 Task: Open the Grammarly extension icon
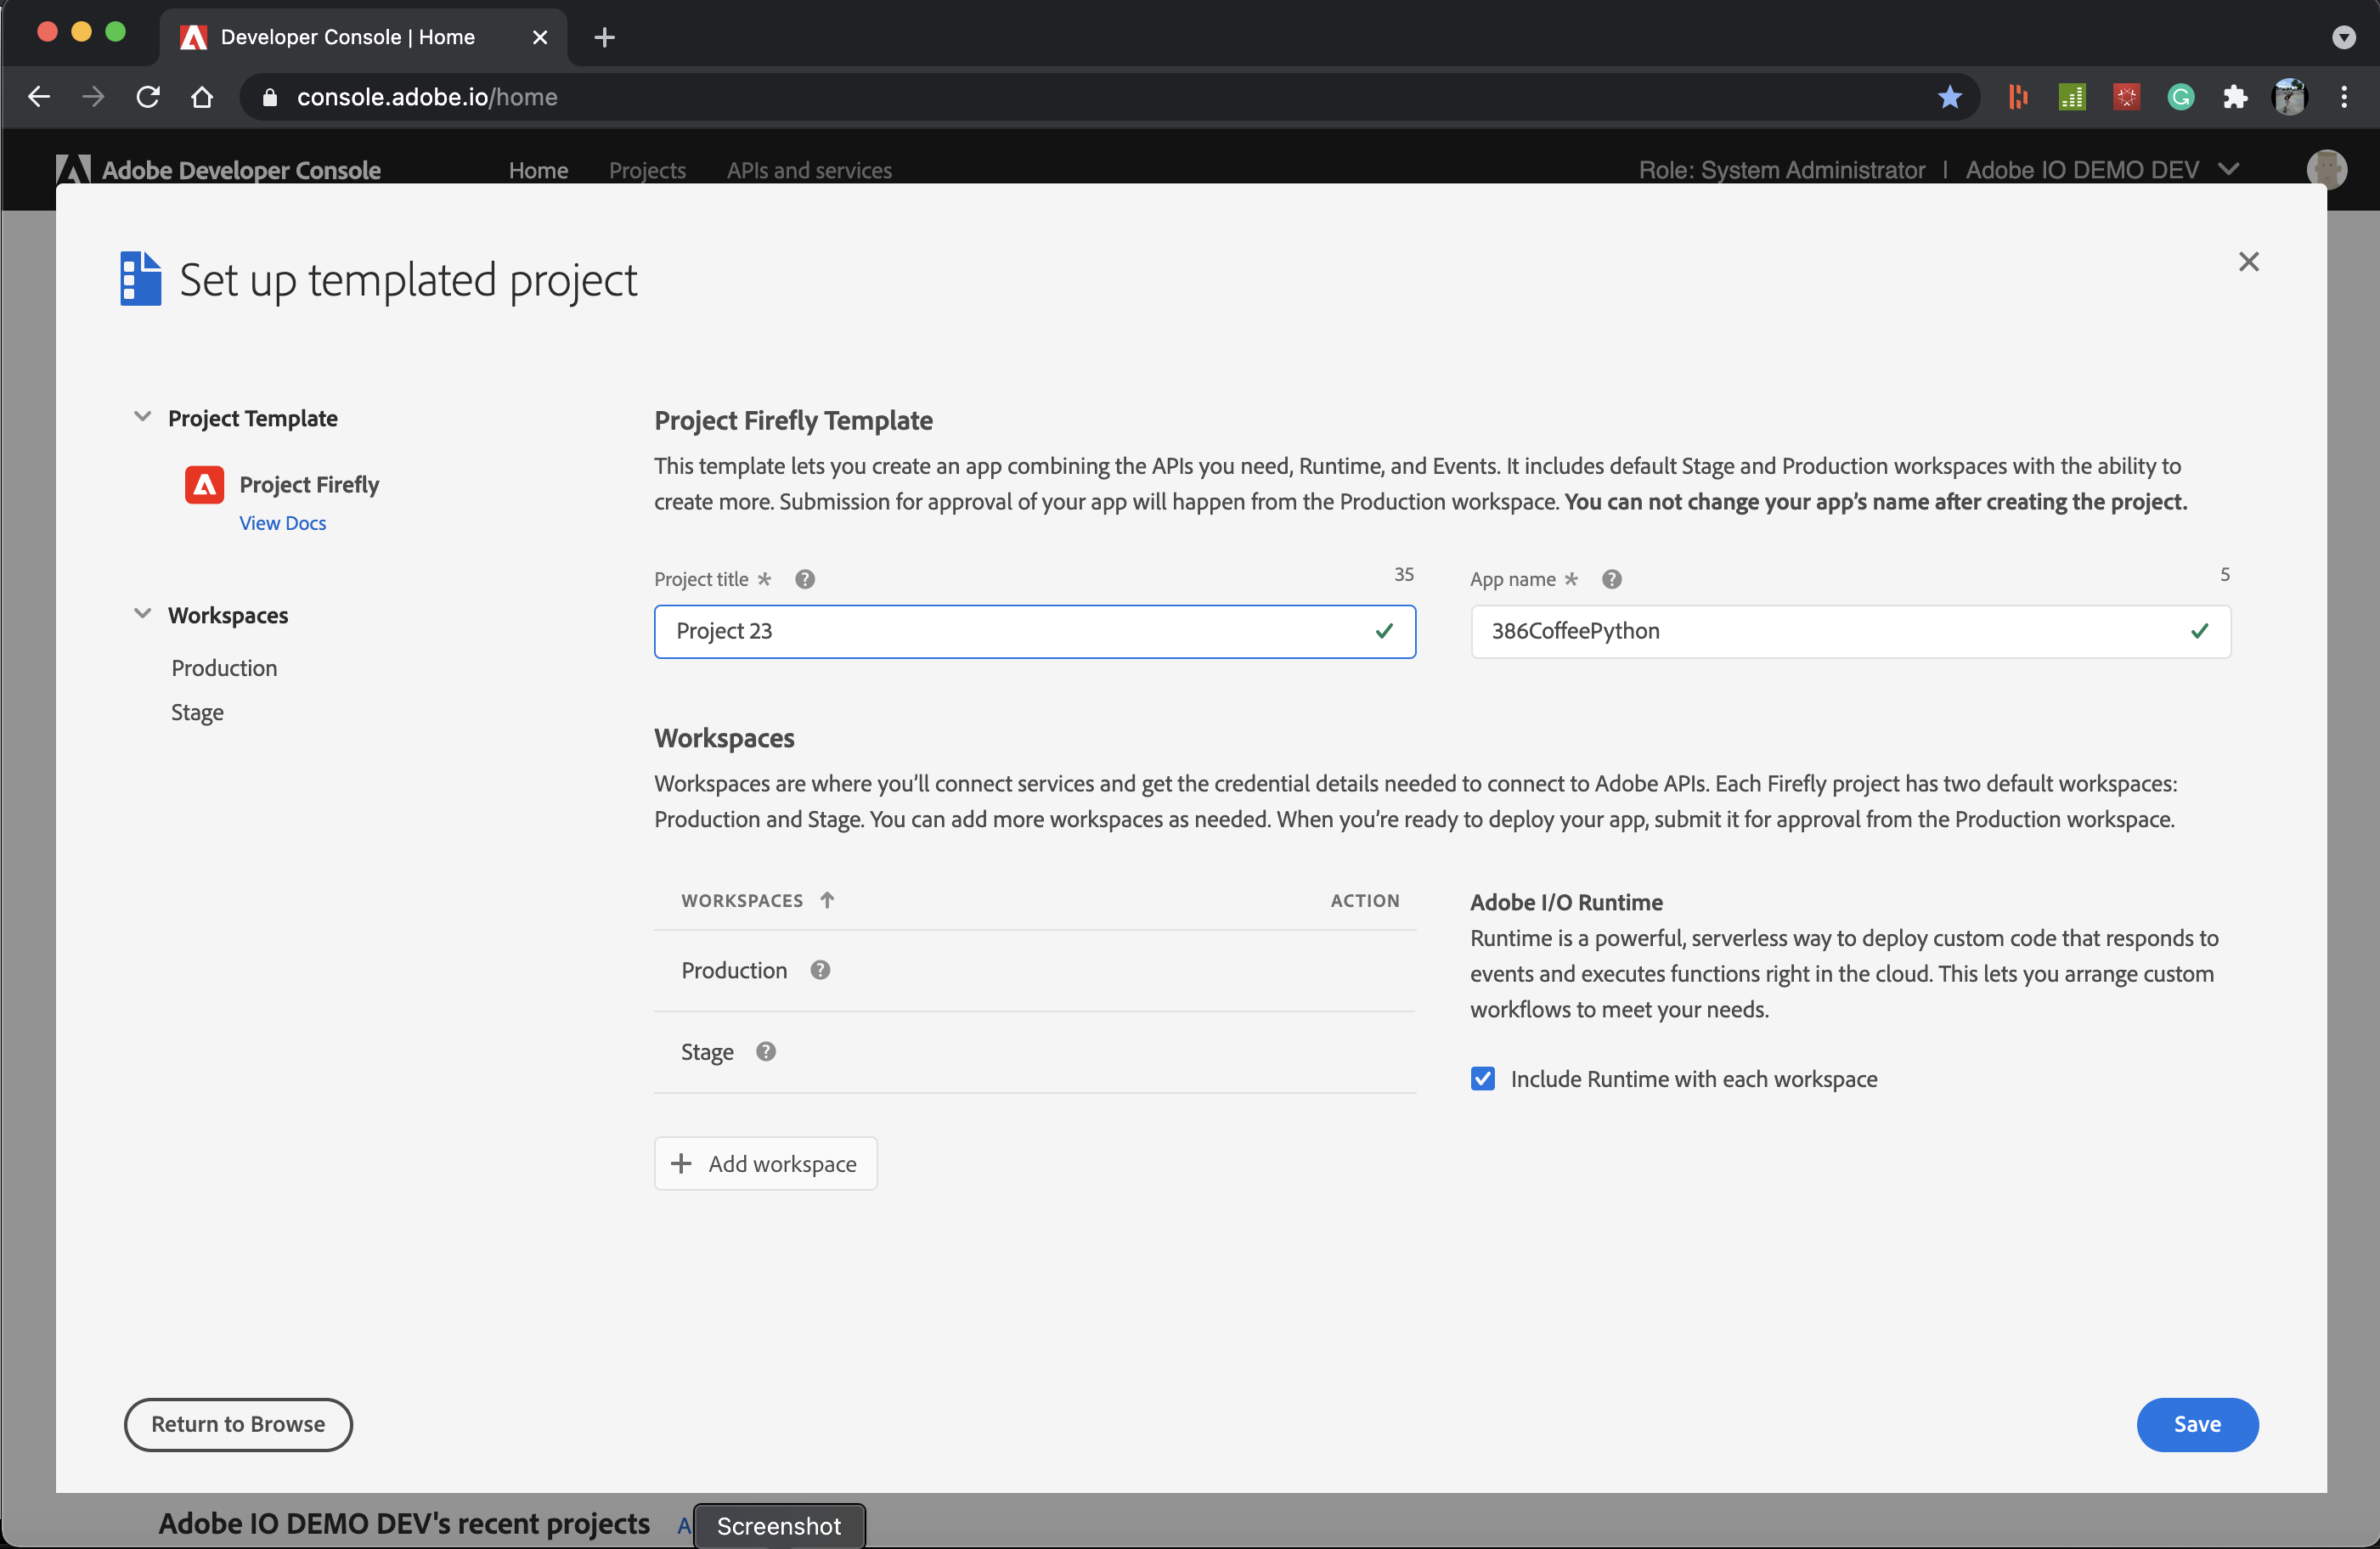click(x=2181, y=97)
